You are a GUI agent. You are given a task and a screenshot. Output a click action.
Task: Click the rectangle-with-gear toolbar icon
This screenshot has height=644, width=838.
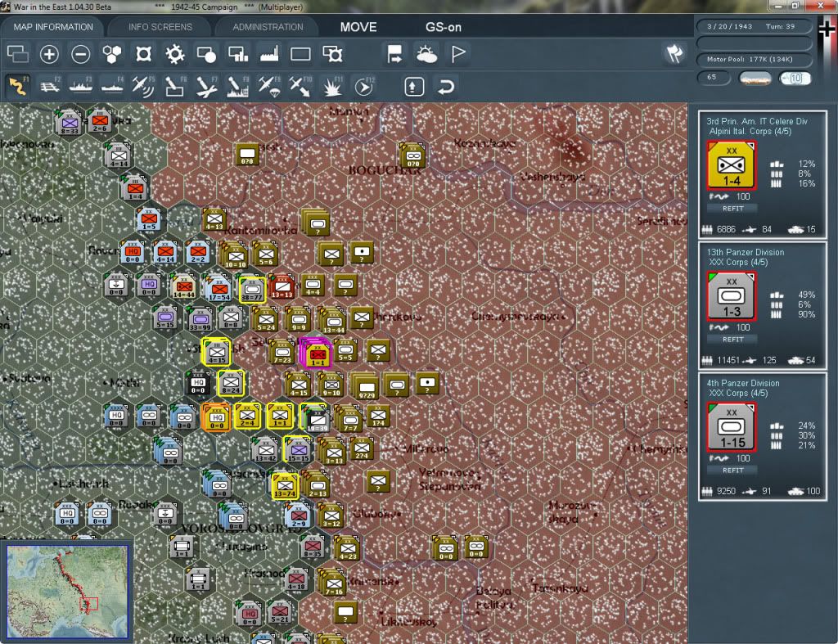click(332, 54)
